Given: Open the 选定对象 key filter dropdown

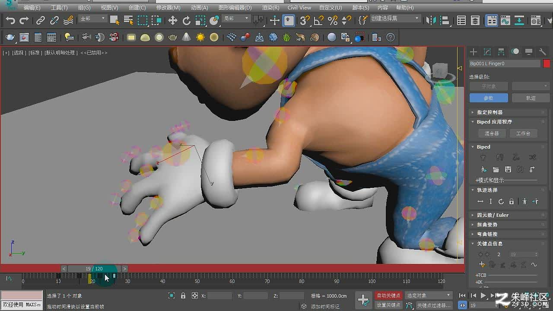Looking at the screenshot, I should point(429,296).
